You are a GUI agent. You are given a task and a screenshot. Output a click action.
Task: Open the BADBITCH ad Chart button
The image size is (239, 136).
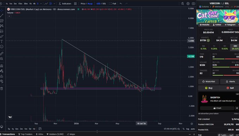217,108
